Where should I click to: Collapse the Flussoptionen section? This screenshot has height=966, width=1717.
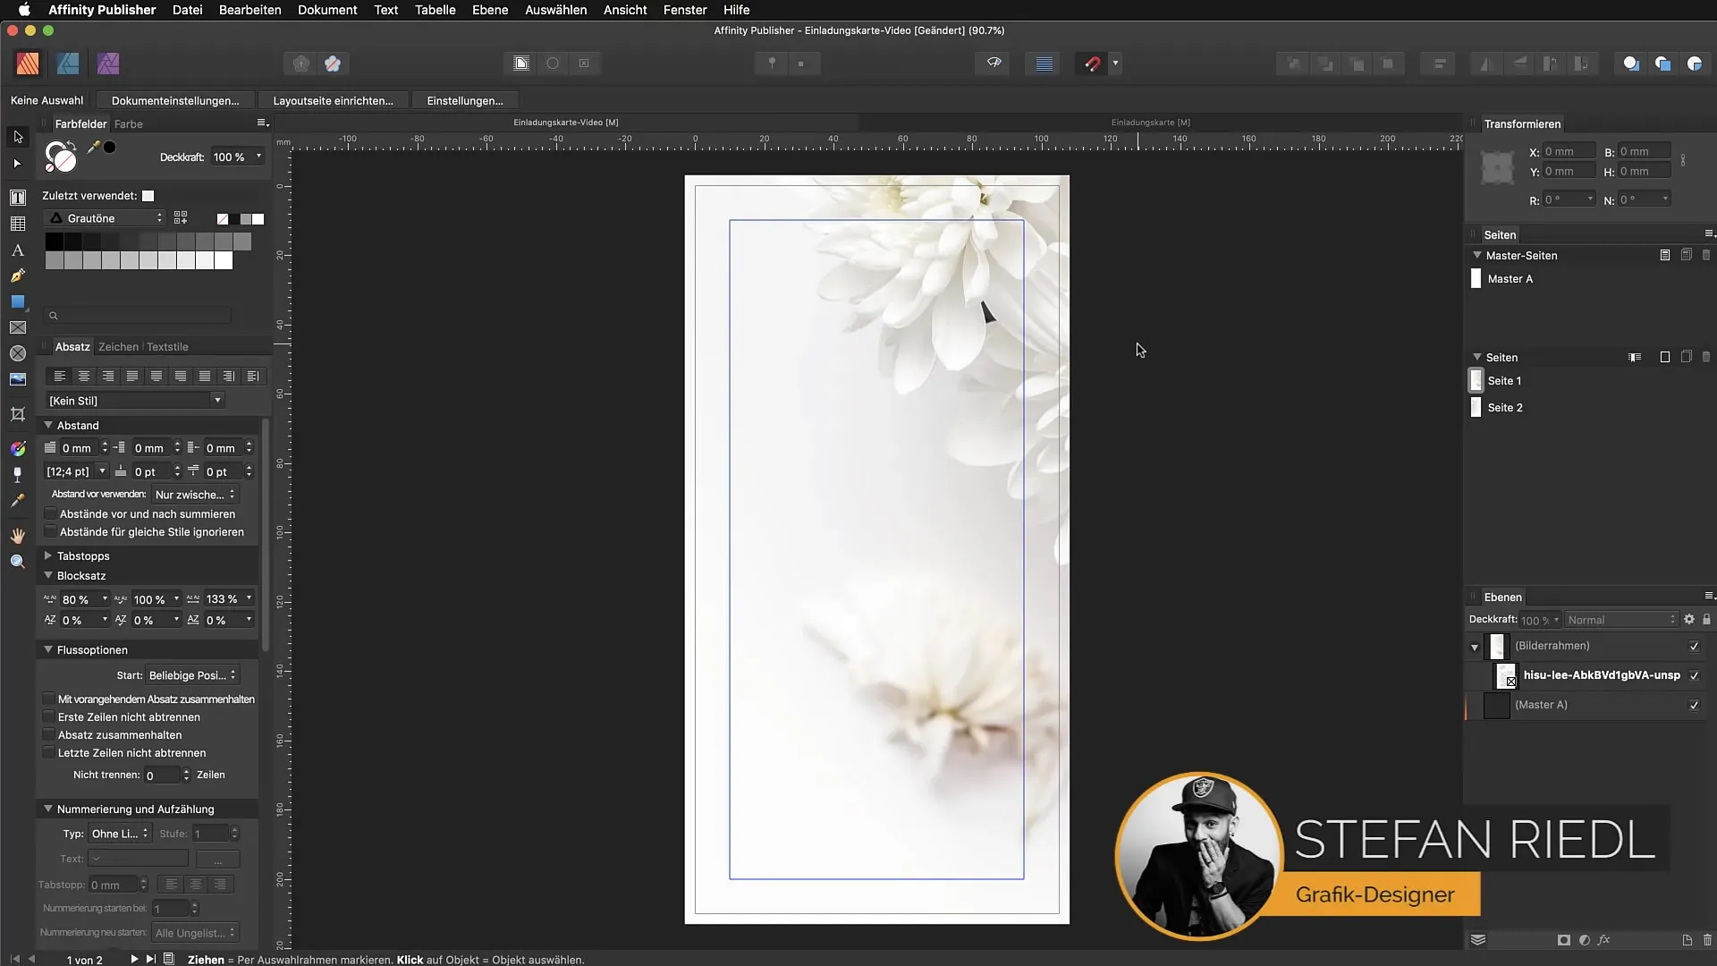[48, 649]
